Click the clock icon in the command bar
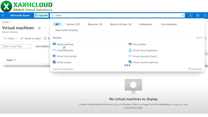The width and height of the screenshot is (208, 117). 45,38
